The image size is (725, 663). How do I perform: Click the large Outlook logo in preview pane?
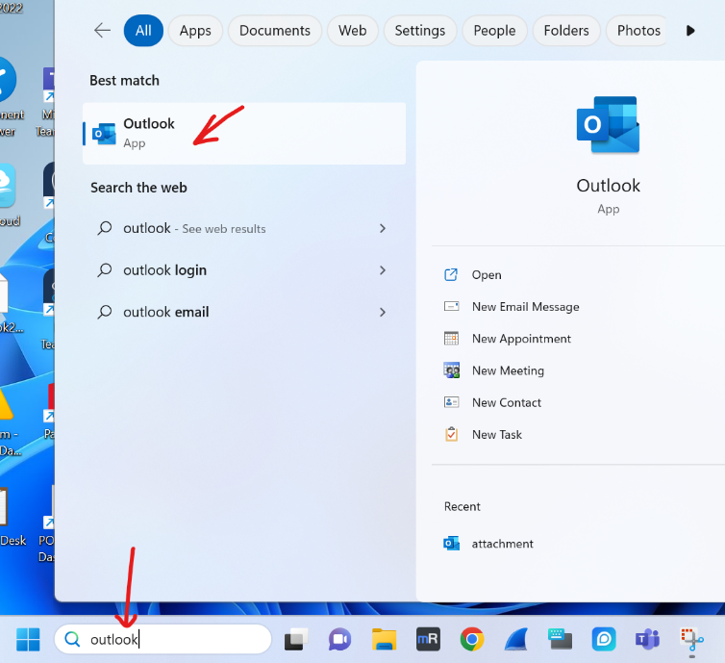608,124
